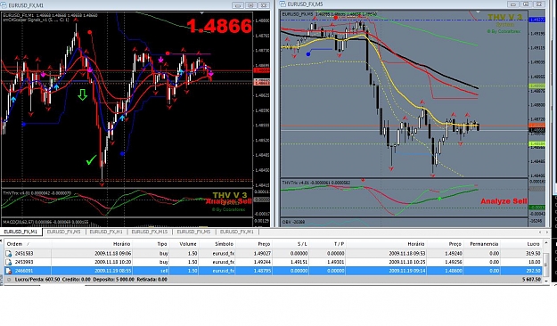Viewport: 557px width, 326px height.
Task: Click the EURUSD_FX,M5 chart window icon
Action: 283,4
